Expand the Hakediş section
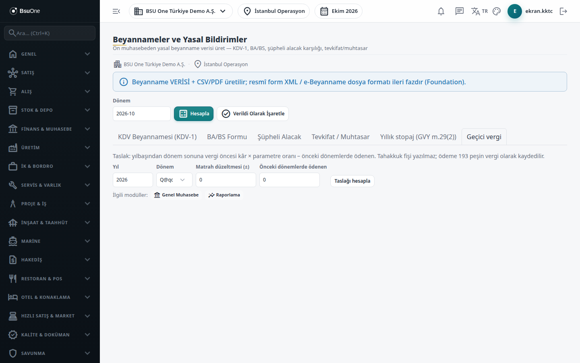 click(50, 260)
